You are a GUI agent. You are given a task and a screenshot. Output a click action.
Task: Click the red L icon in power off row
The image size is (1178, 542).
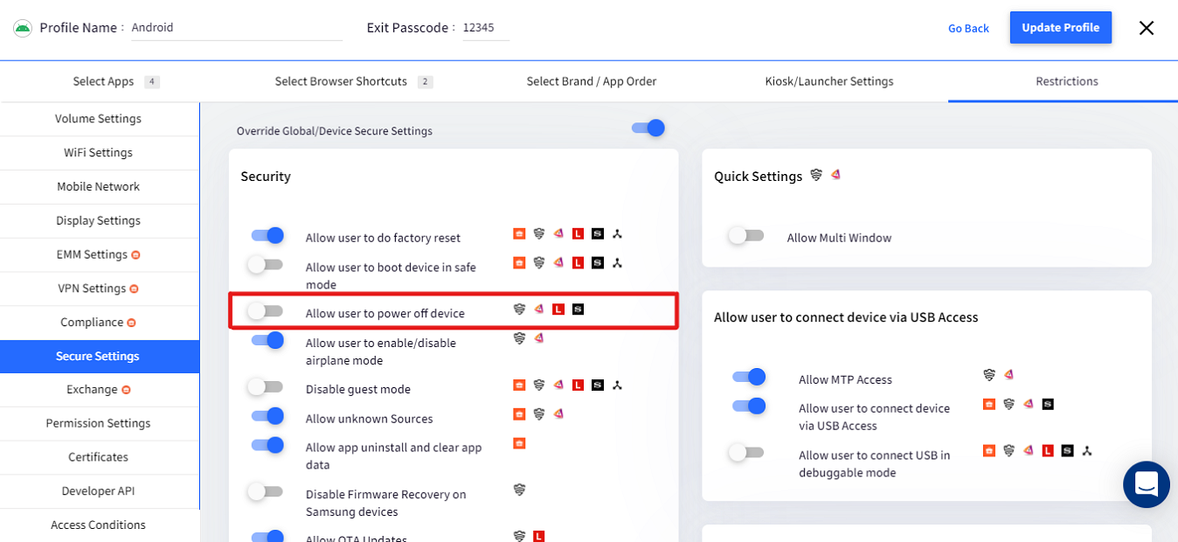[558, 309]
